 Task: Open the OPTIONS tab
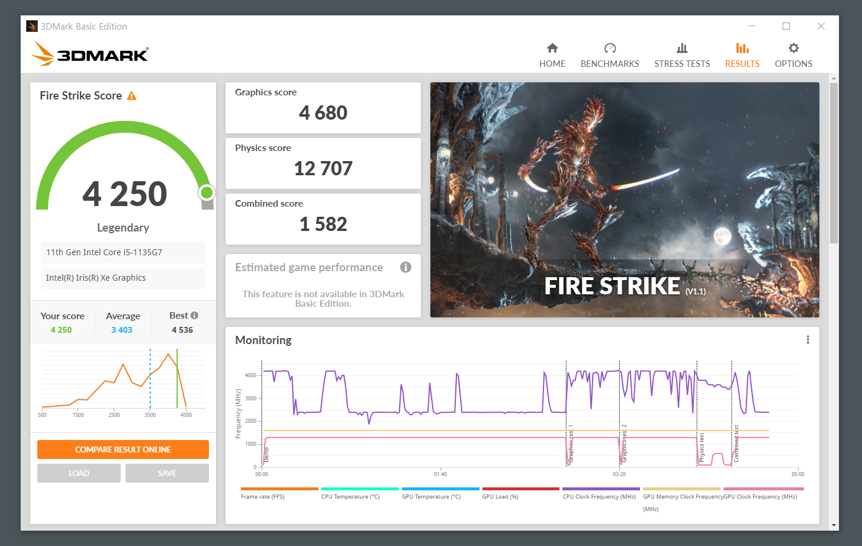click(x=793, y=55)
